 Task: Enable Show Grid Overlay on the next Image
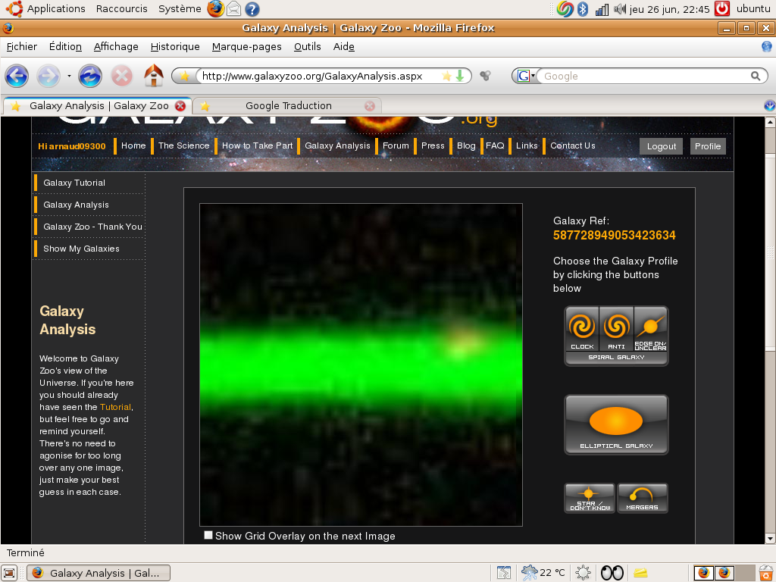208,535
